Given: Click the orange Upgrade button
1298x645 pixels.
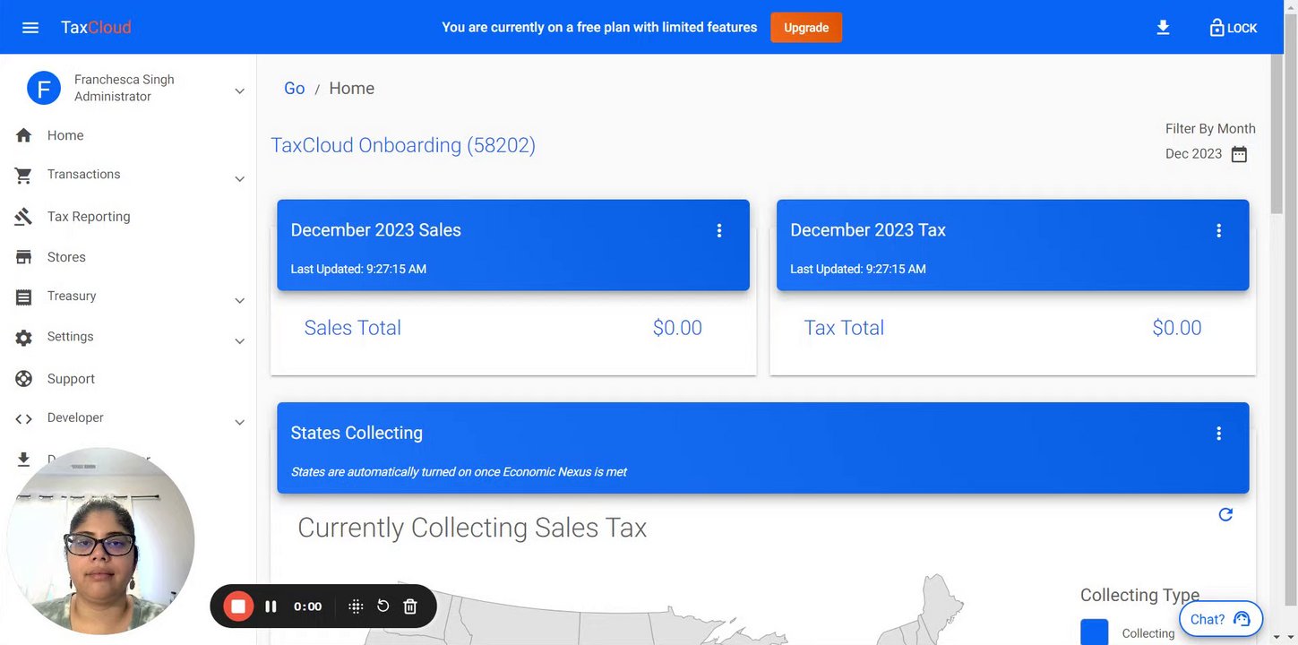Looking at the screenshot, I should click(806, 28).
